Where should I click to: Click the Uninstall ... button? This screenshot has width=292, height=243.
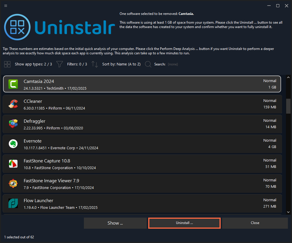coord(184,223)
